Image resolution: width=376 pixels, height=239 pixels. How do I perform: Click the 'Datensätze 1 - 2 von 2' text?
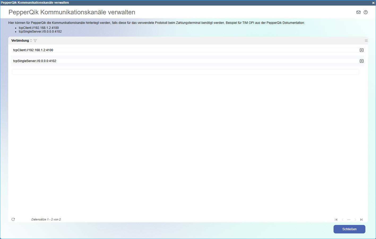pyautogui.click(x=46, y=219)
